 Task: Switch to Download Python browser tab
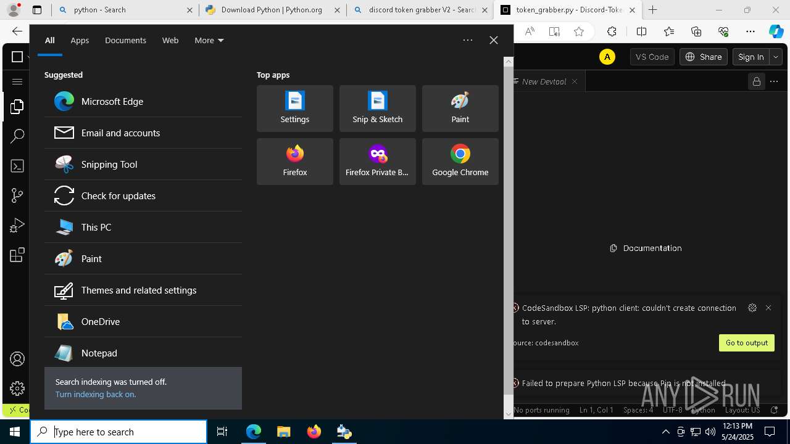click(x=272, y=10)
